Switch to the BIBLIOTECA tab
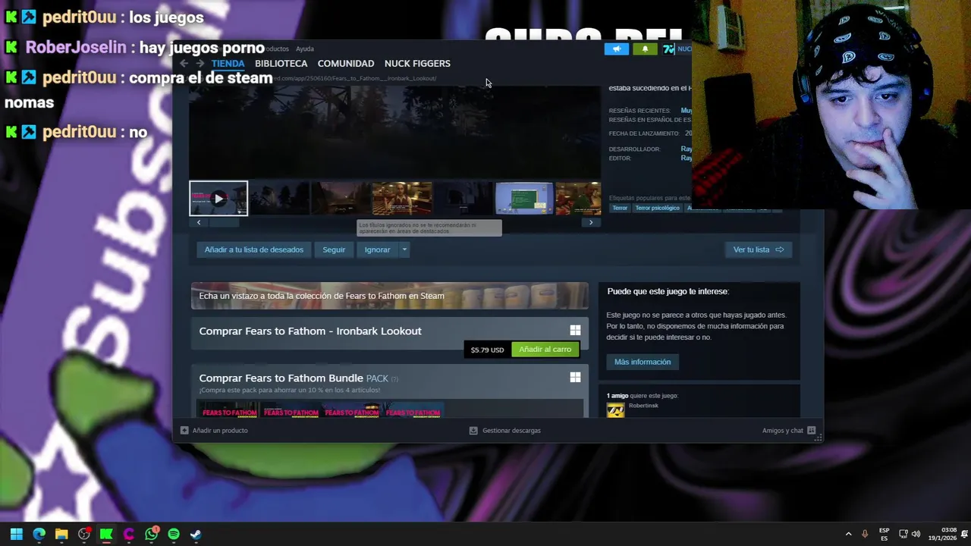This screenshot has height=546, width=971. coord(281,64)
